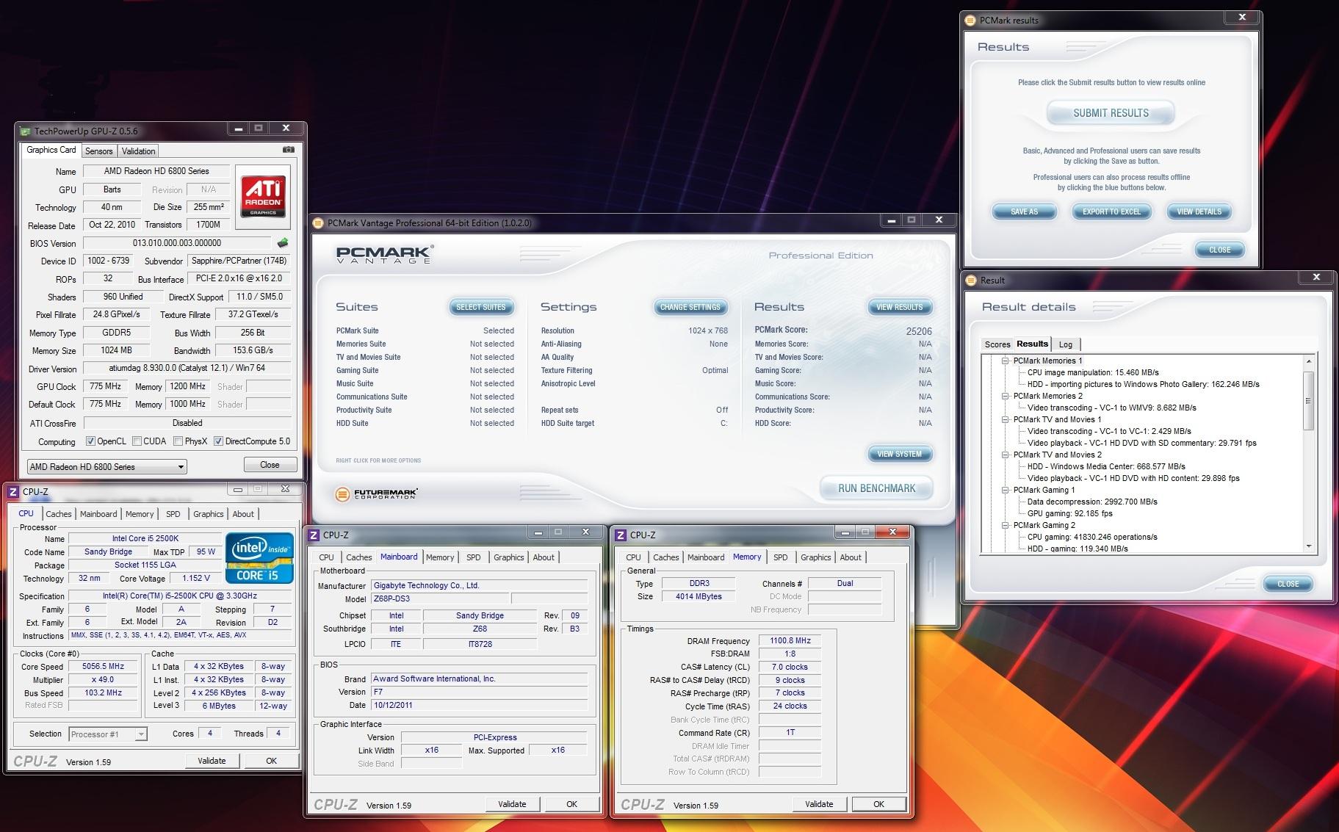This screenshot has width=1339, height=832.
Task: Click the PCMark results window title icon
Action: click(970, 21)
